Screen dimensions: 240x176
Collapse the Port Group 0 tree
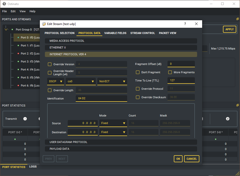[6, 29]
